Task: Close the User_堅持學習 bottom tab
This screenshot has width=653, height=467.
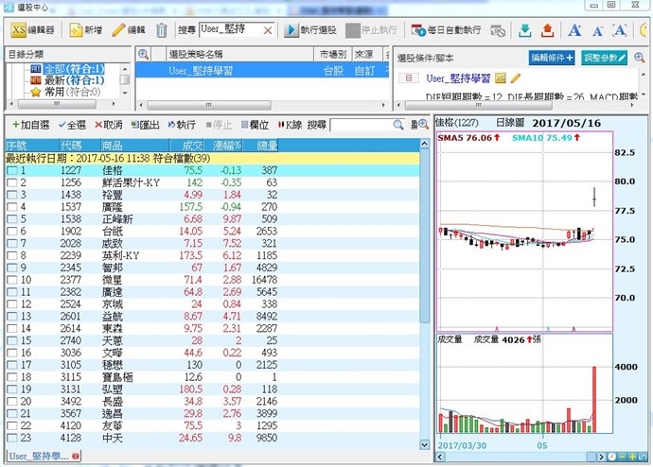Action: click(x=76, y=458)
